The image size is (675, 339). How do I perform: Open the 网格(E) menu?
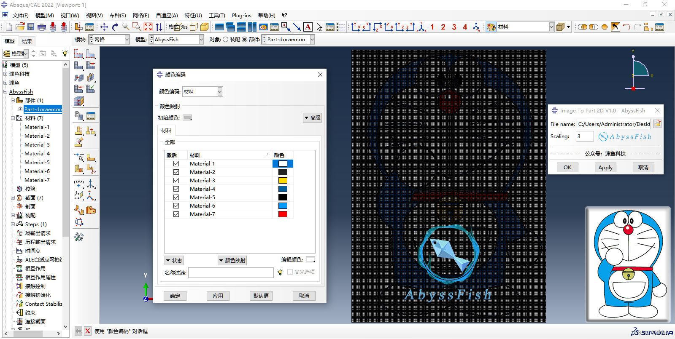[x=141, y=15]
